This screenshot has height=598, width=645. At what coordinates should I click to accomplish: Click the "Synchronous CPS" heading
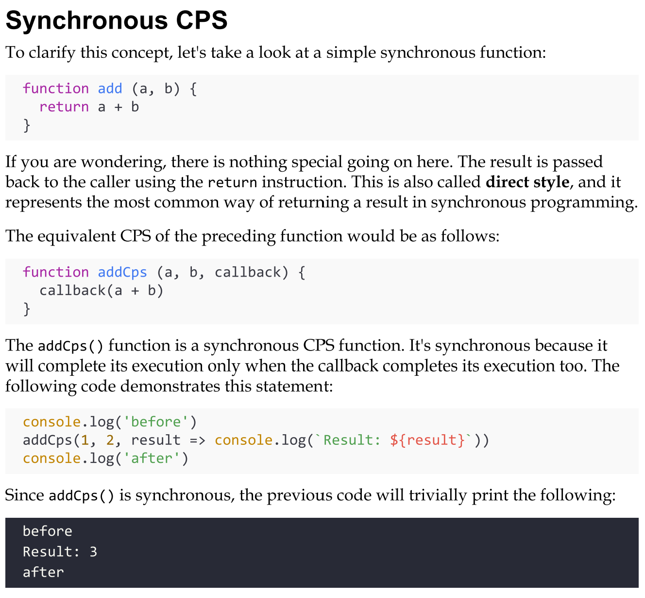(117, 21)
